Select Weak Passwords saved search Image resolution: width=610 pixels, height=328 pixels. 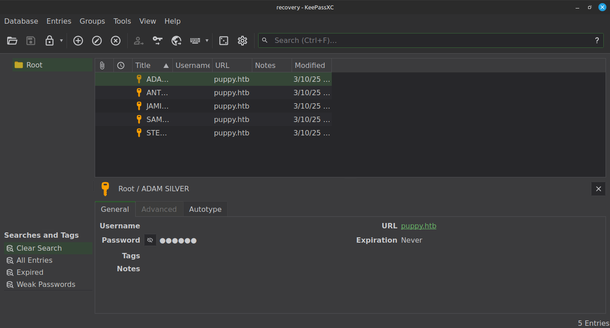pos(46,284)
